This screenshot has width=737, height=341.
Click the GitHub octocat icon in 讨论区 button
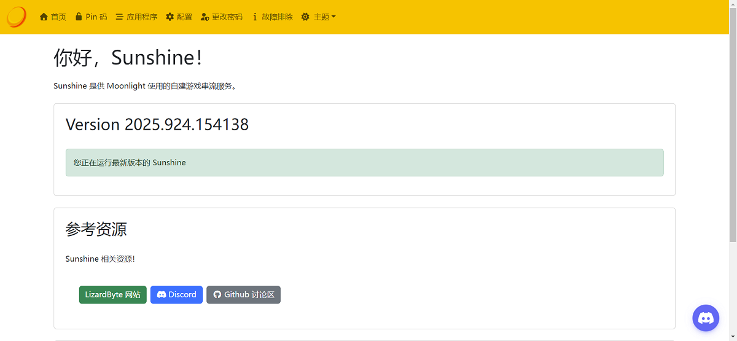point(217,295)
